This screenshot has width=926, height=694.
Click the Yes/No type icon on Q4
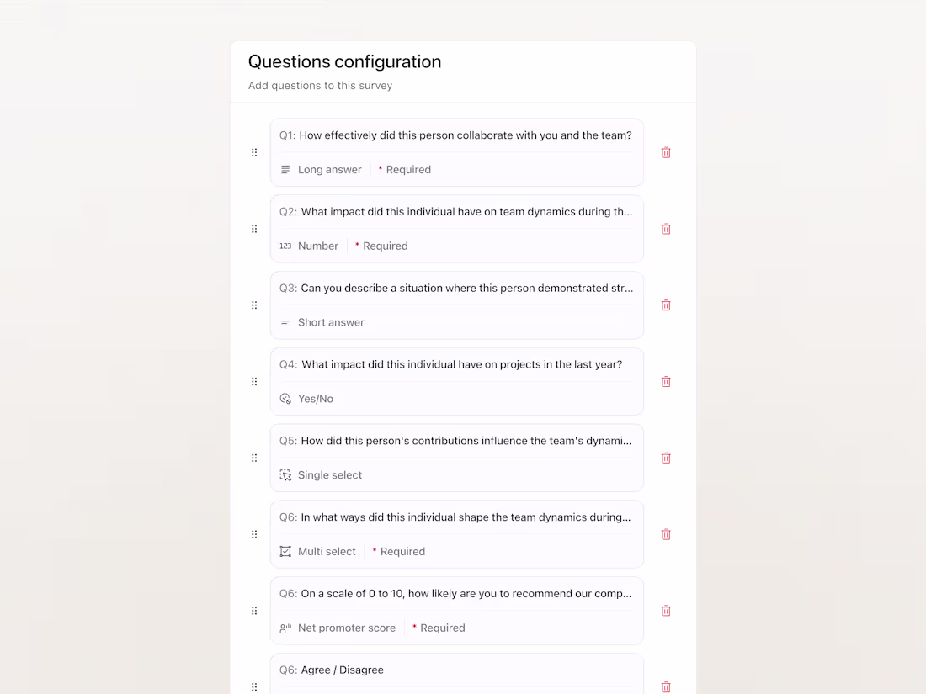[285, 398]
